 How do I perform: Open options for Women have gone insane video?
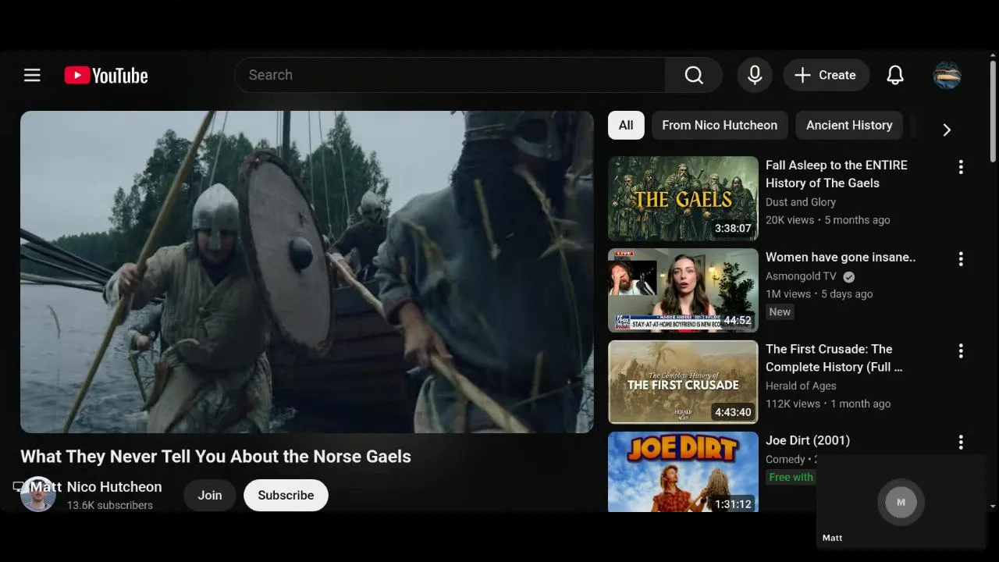[x=961, y=258]
